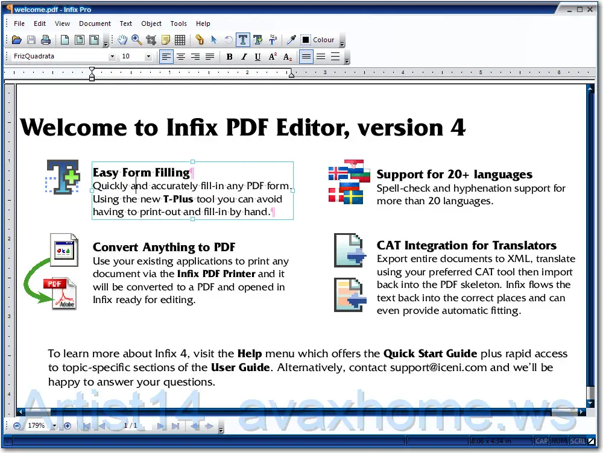603x453 pixels.
Task: Click the go back view arrow
Action: (x=195, y=426)
